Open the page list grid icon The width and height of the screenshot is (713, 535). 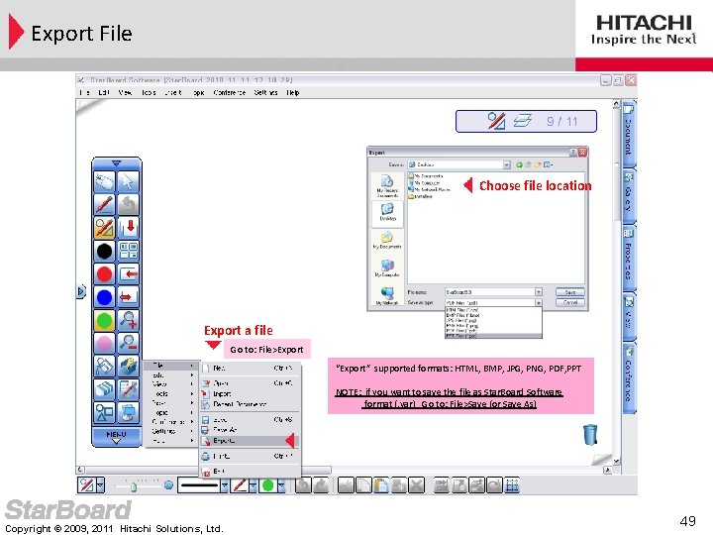(128, 251)
